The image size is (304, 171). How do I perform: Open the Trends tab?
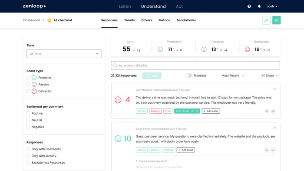[x=129, y=20]
